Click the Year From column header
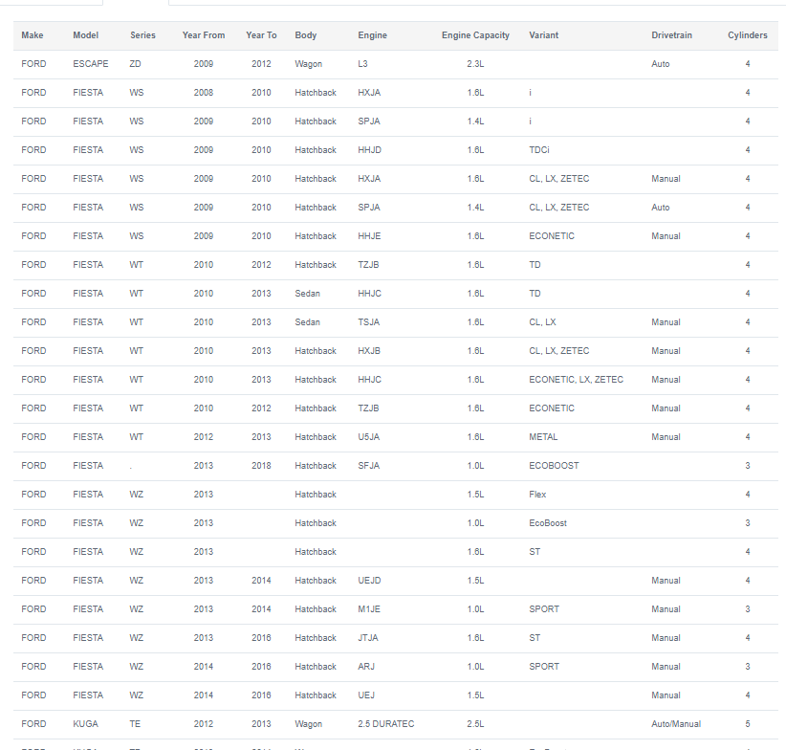 [204, 35]
